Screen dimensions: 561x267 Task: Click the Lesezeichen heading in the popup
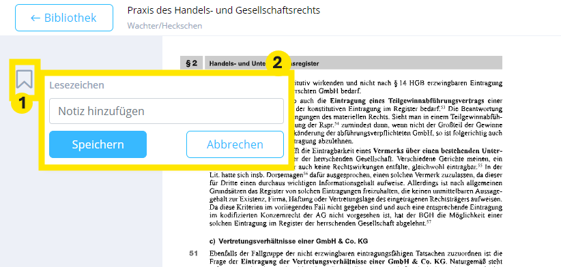coord(77,85)
